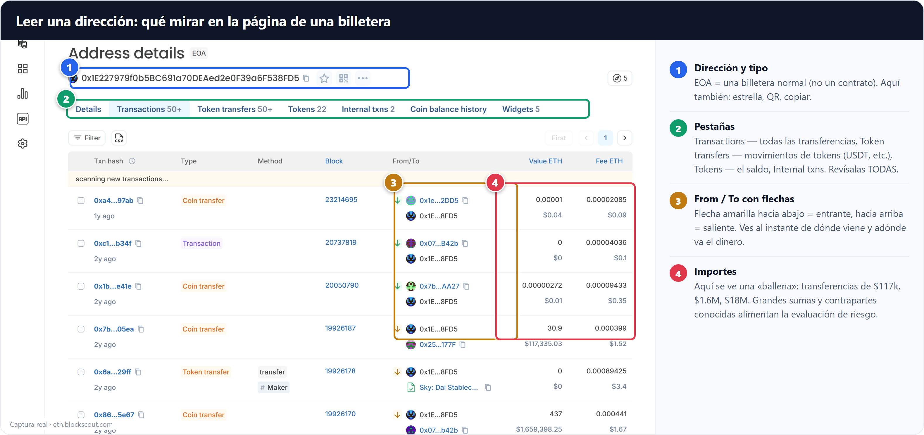The height and width of the screenshot is (435, 924).
Task: Copy hash 0xa4...97ab
Action: coord(141,201)
